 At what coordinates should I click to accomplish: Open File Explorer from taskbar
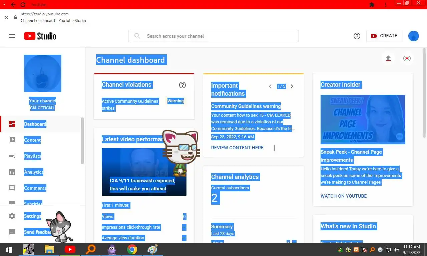coord(49,249)
